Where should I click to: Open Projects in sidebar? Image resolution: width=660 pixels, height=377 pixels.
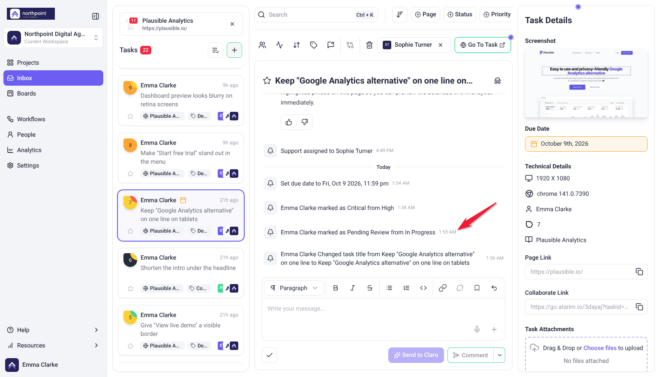[53, 63]
